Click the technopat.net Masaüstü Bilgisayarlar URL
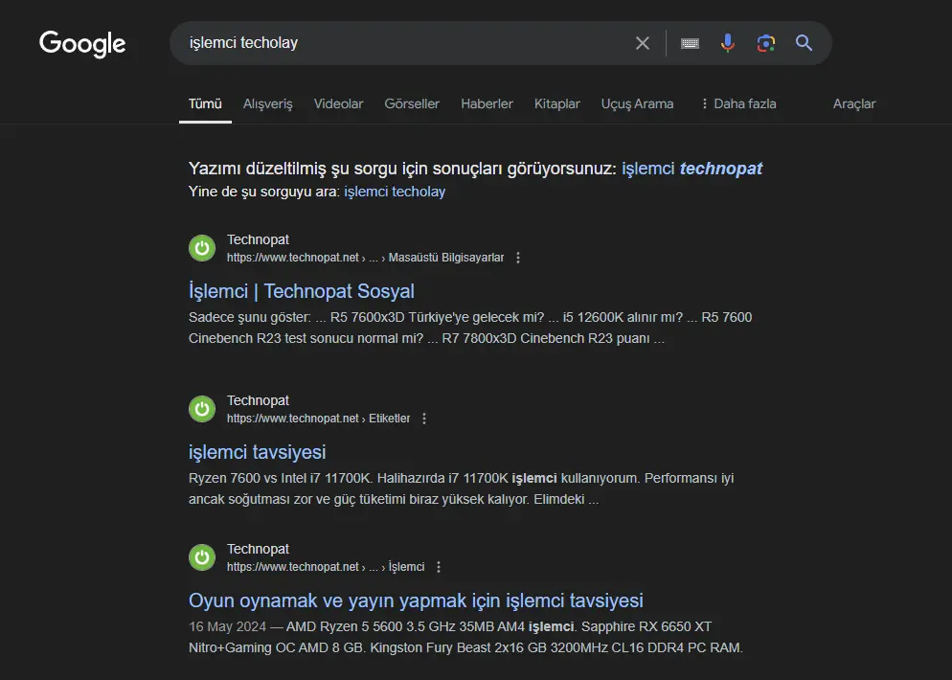Viewport: 952px width, 680px height. pos(366,258)
